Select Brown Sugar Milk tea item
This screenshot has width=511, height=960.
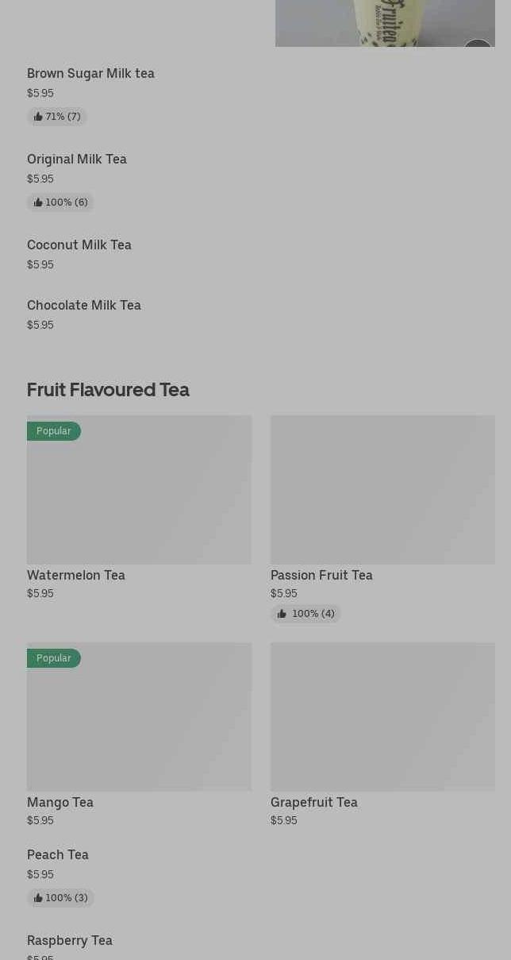pos(90,74)
